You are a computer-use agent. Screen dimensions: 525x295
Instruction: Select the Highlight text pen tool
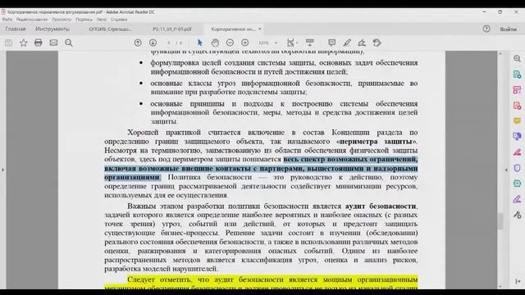pos(347,43)
